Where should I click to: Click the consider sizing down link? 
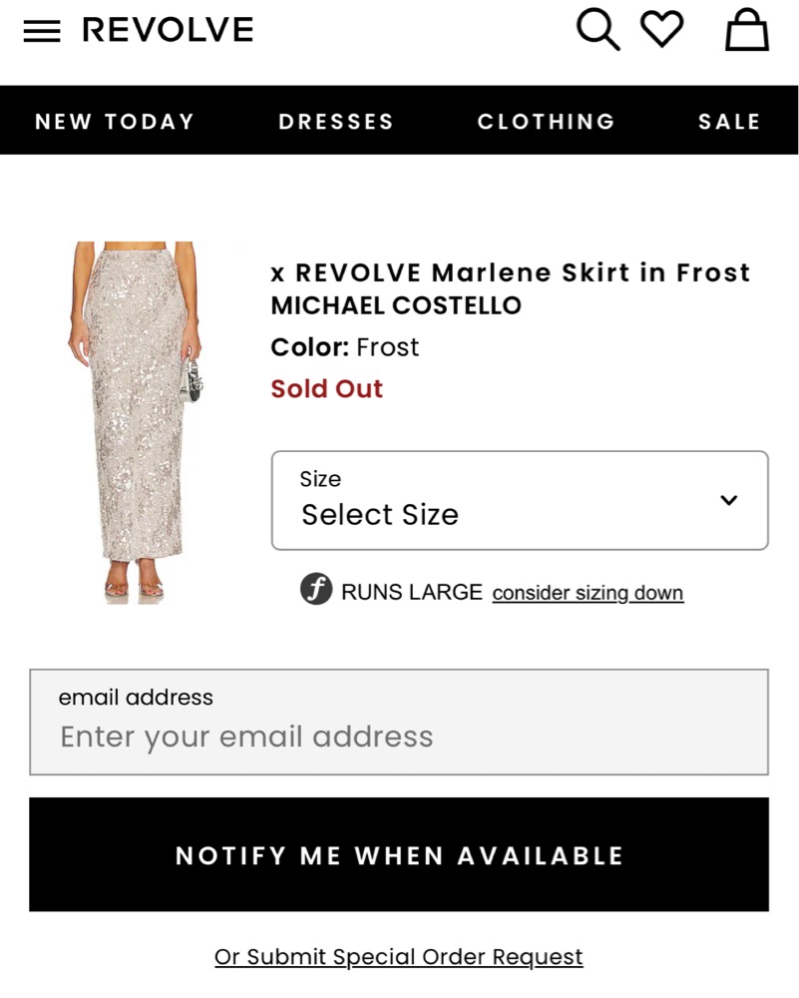pyautogui.click(x=588, y=593)
